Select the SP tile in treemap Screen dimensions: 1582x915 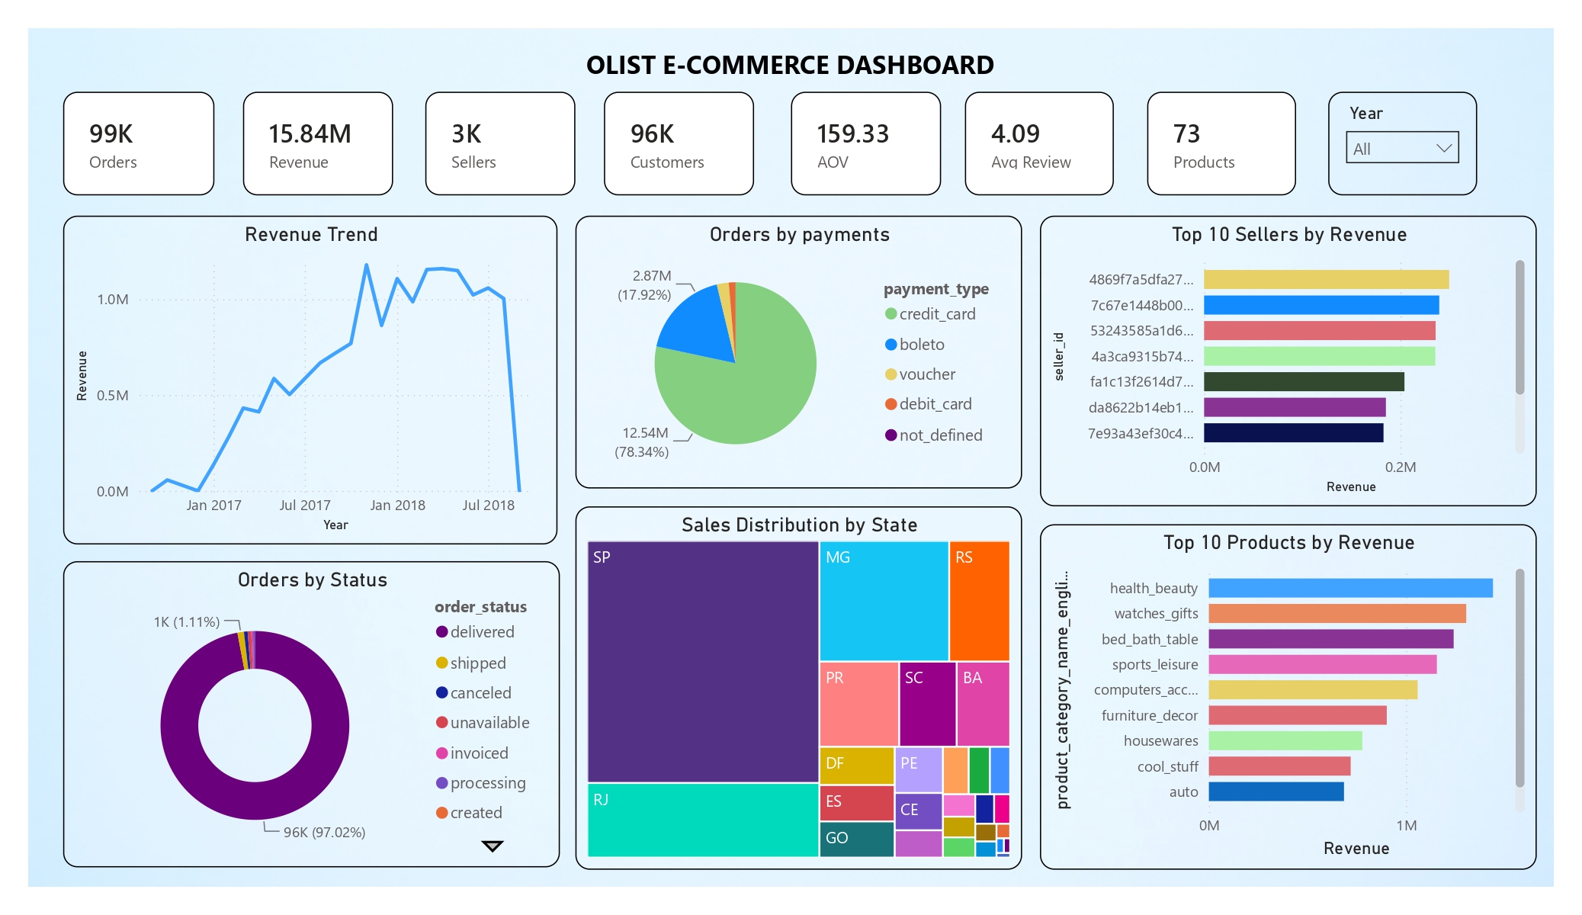[703, 662]
